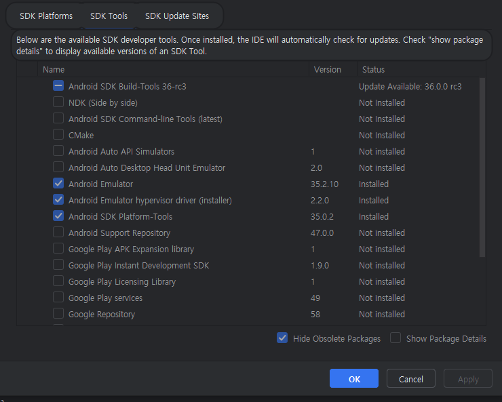The width and height of the screenshot is (502, 402).
Task: Select the CMake row label
Action: [81, 136]
